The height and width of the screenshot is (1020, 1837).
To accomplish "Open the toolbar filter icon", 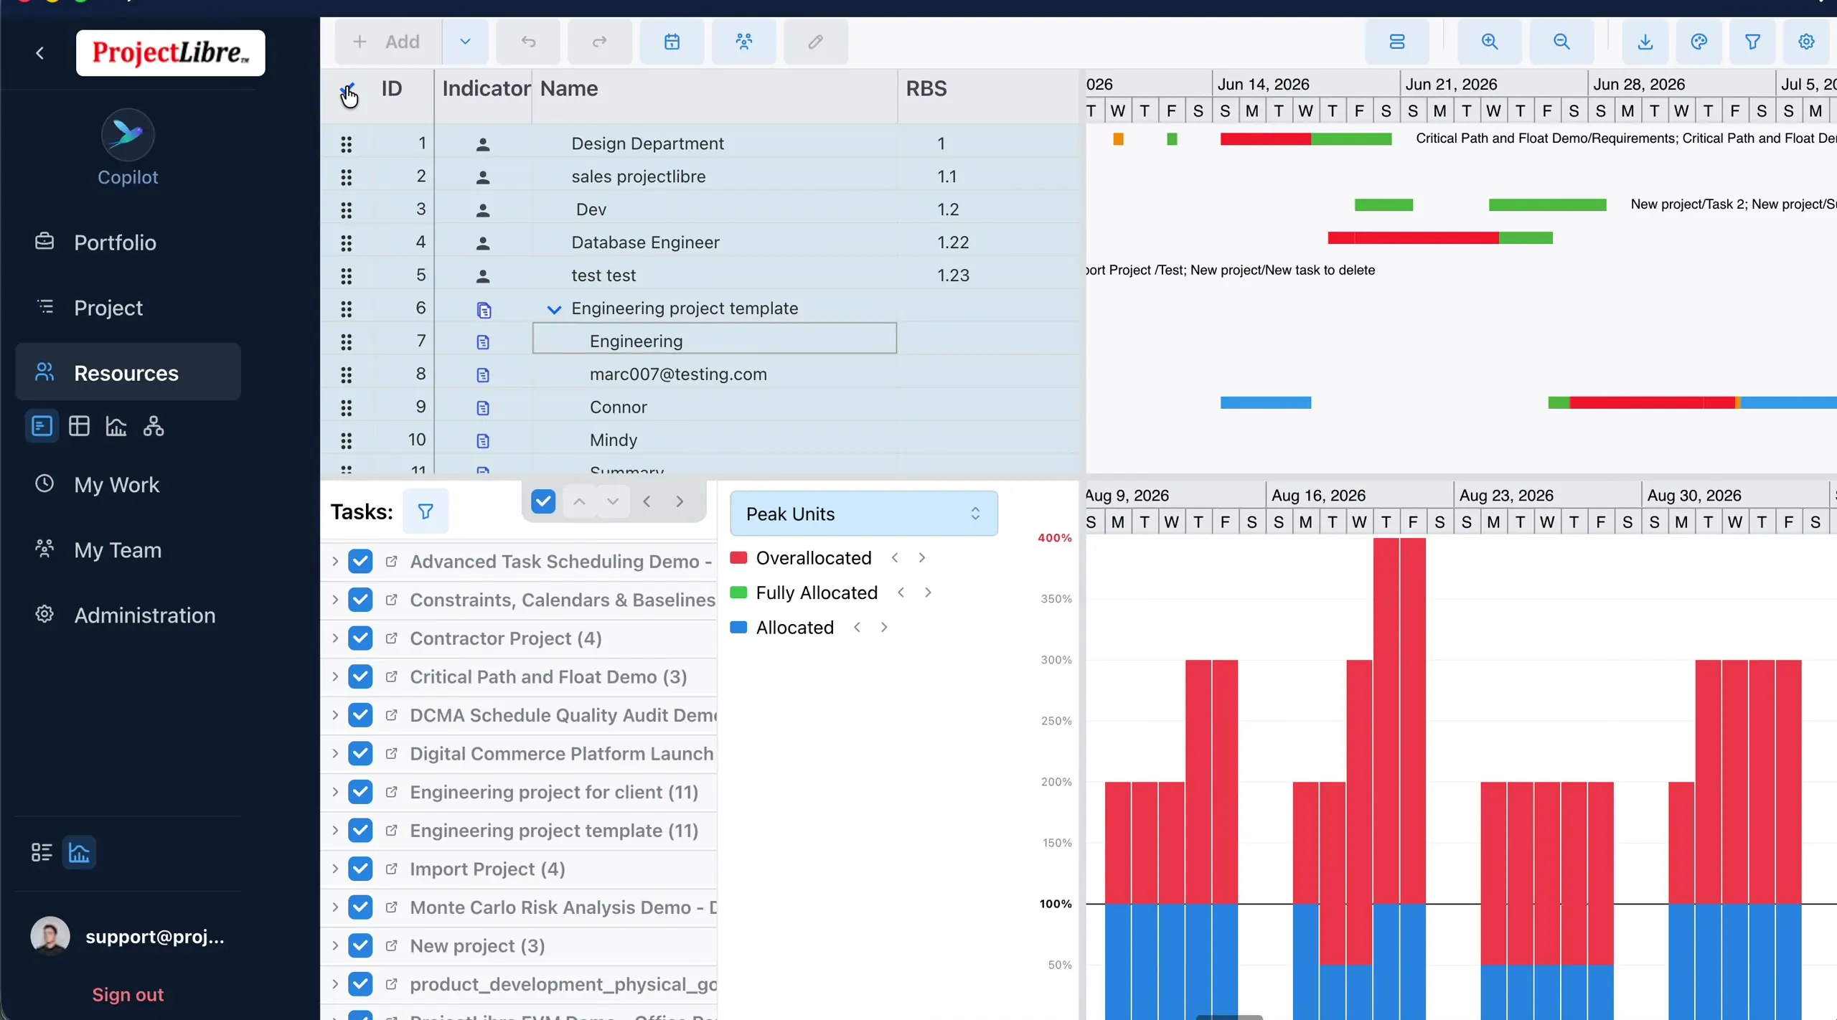I will [1753, 42].
